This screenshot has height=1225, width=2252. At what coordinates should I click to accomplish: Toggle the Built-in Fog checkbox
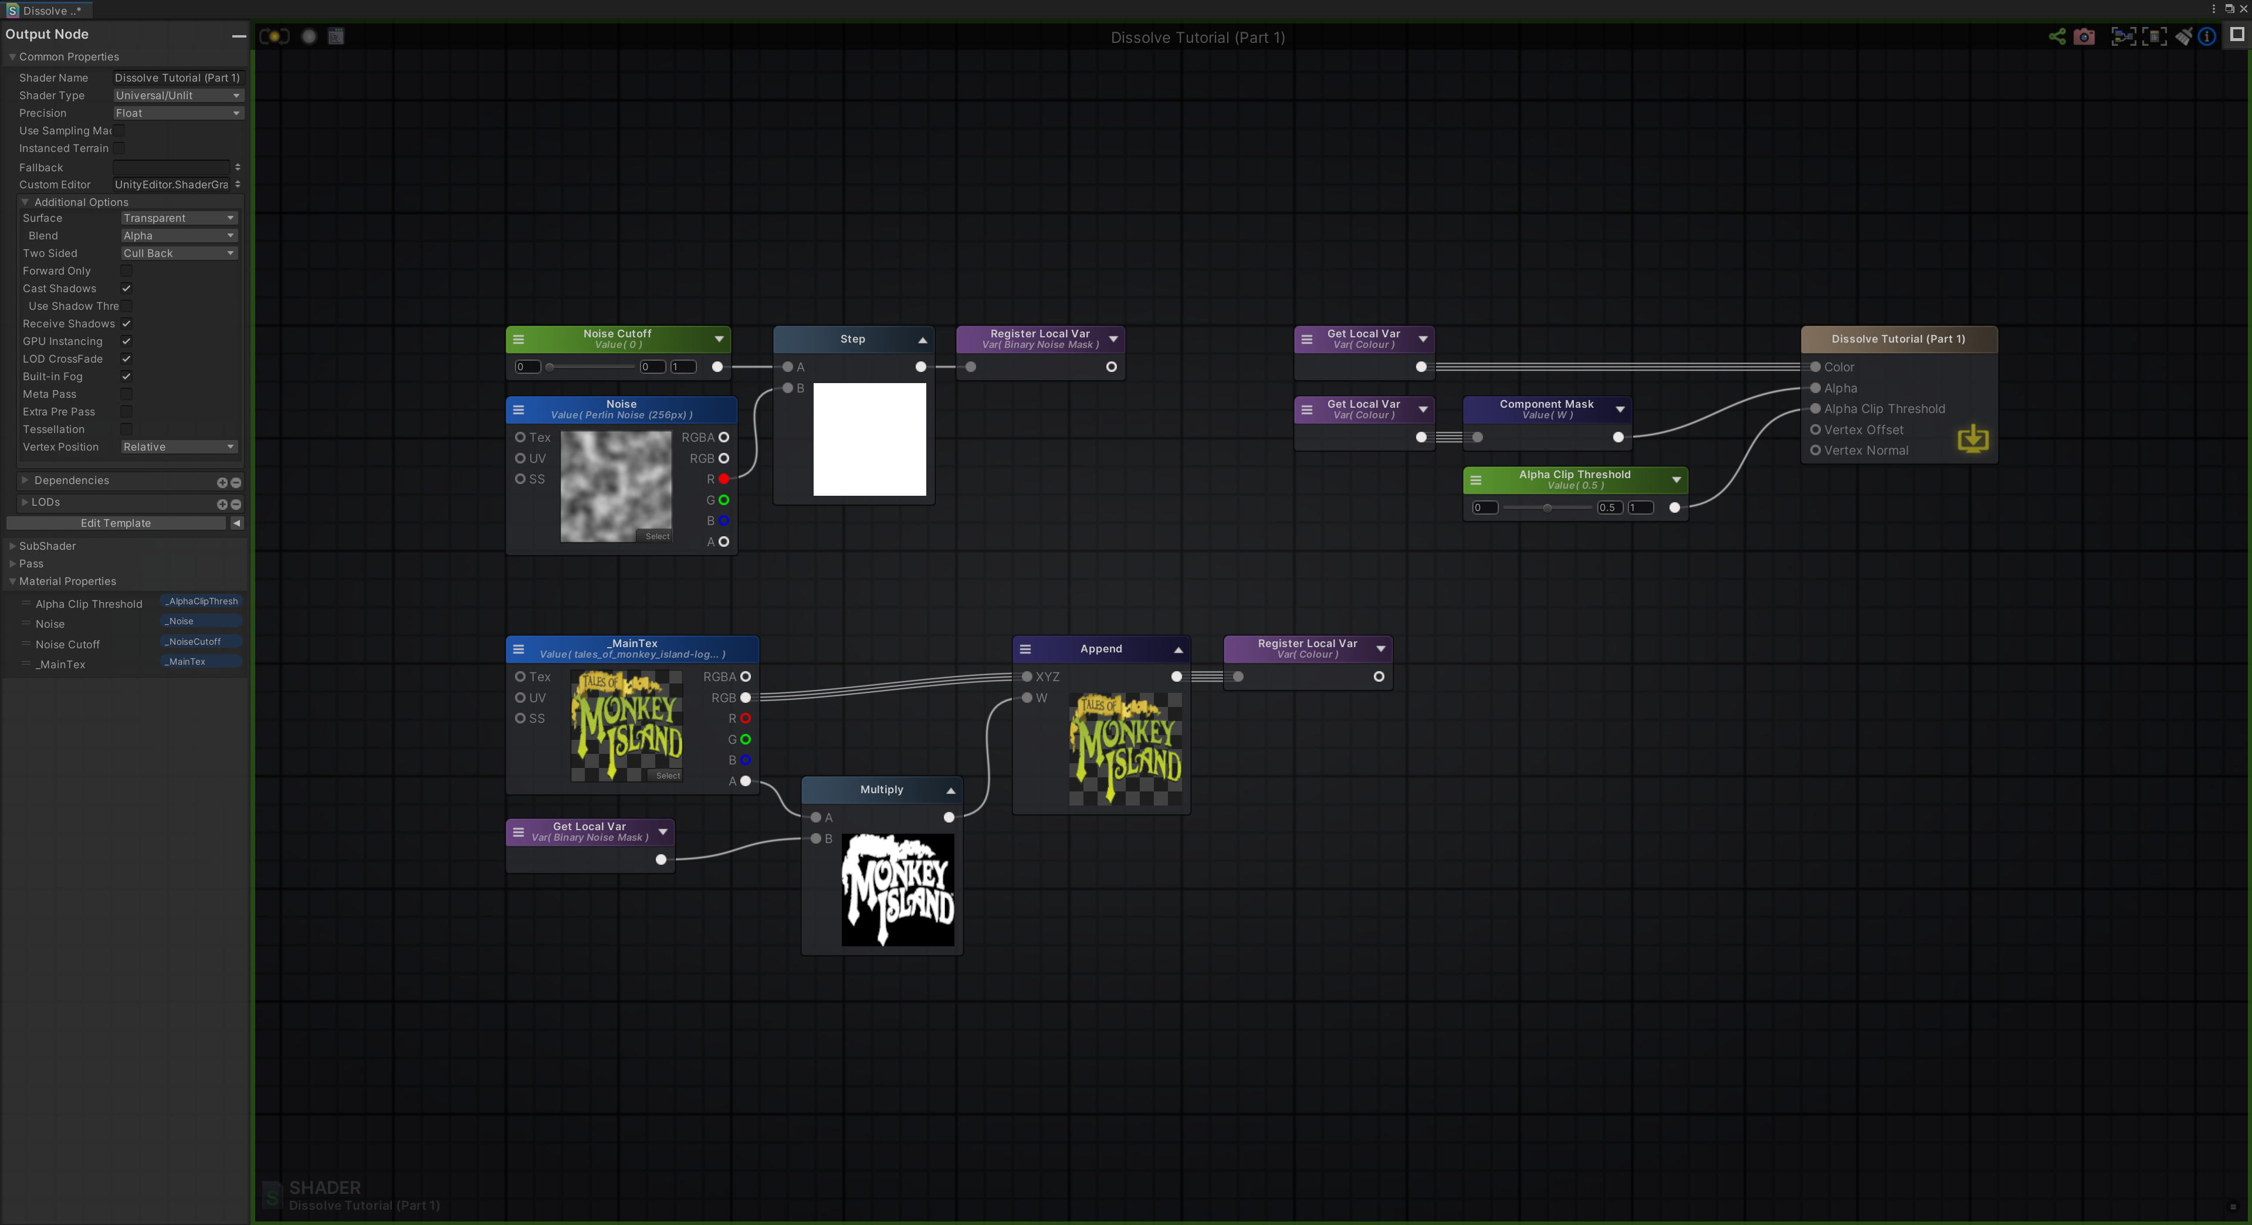pos(127,377)
